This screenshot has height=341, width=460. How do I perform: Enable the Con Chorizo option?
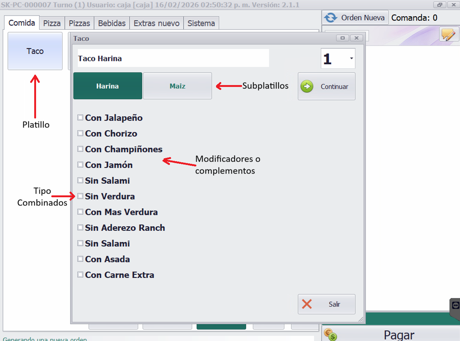[80, 133]
